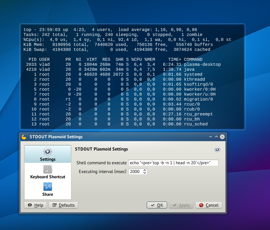The image size is (270, 230).
Task: Click the Settings label in sidebar
Action: (x=48, y=159)
